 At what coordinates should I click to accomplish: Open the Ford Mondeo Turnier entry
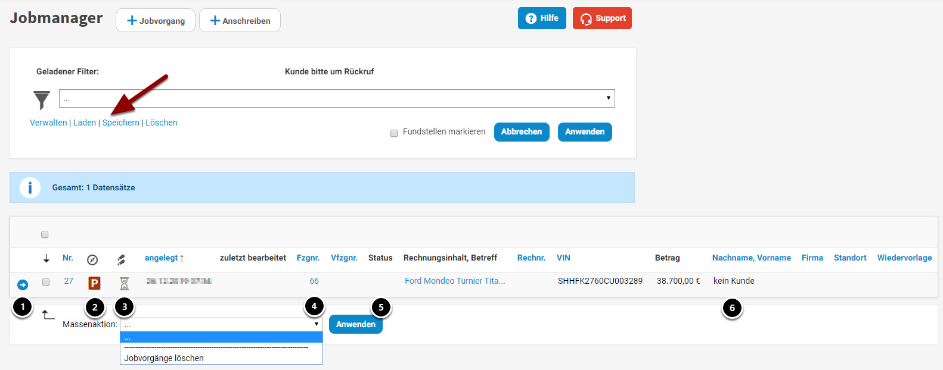point(454,281)
